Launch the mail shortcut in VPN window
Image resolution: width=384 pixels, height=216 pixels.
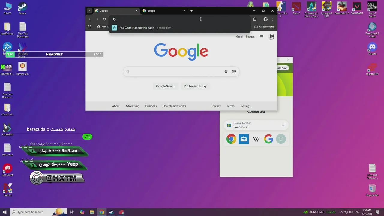tap(244, 139)
